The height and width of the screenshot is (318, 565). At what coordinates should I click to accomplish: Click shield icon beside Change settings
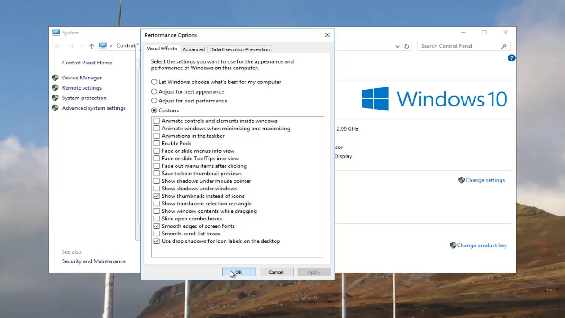click(461, 180)
